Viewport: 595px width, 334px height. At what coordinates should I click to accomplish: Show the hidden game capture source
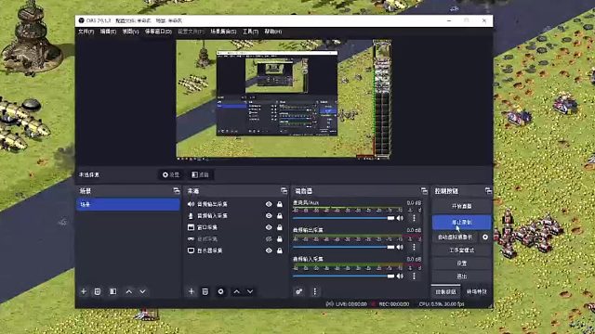point(269,239)
